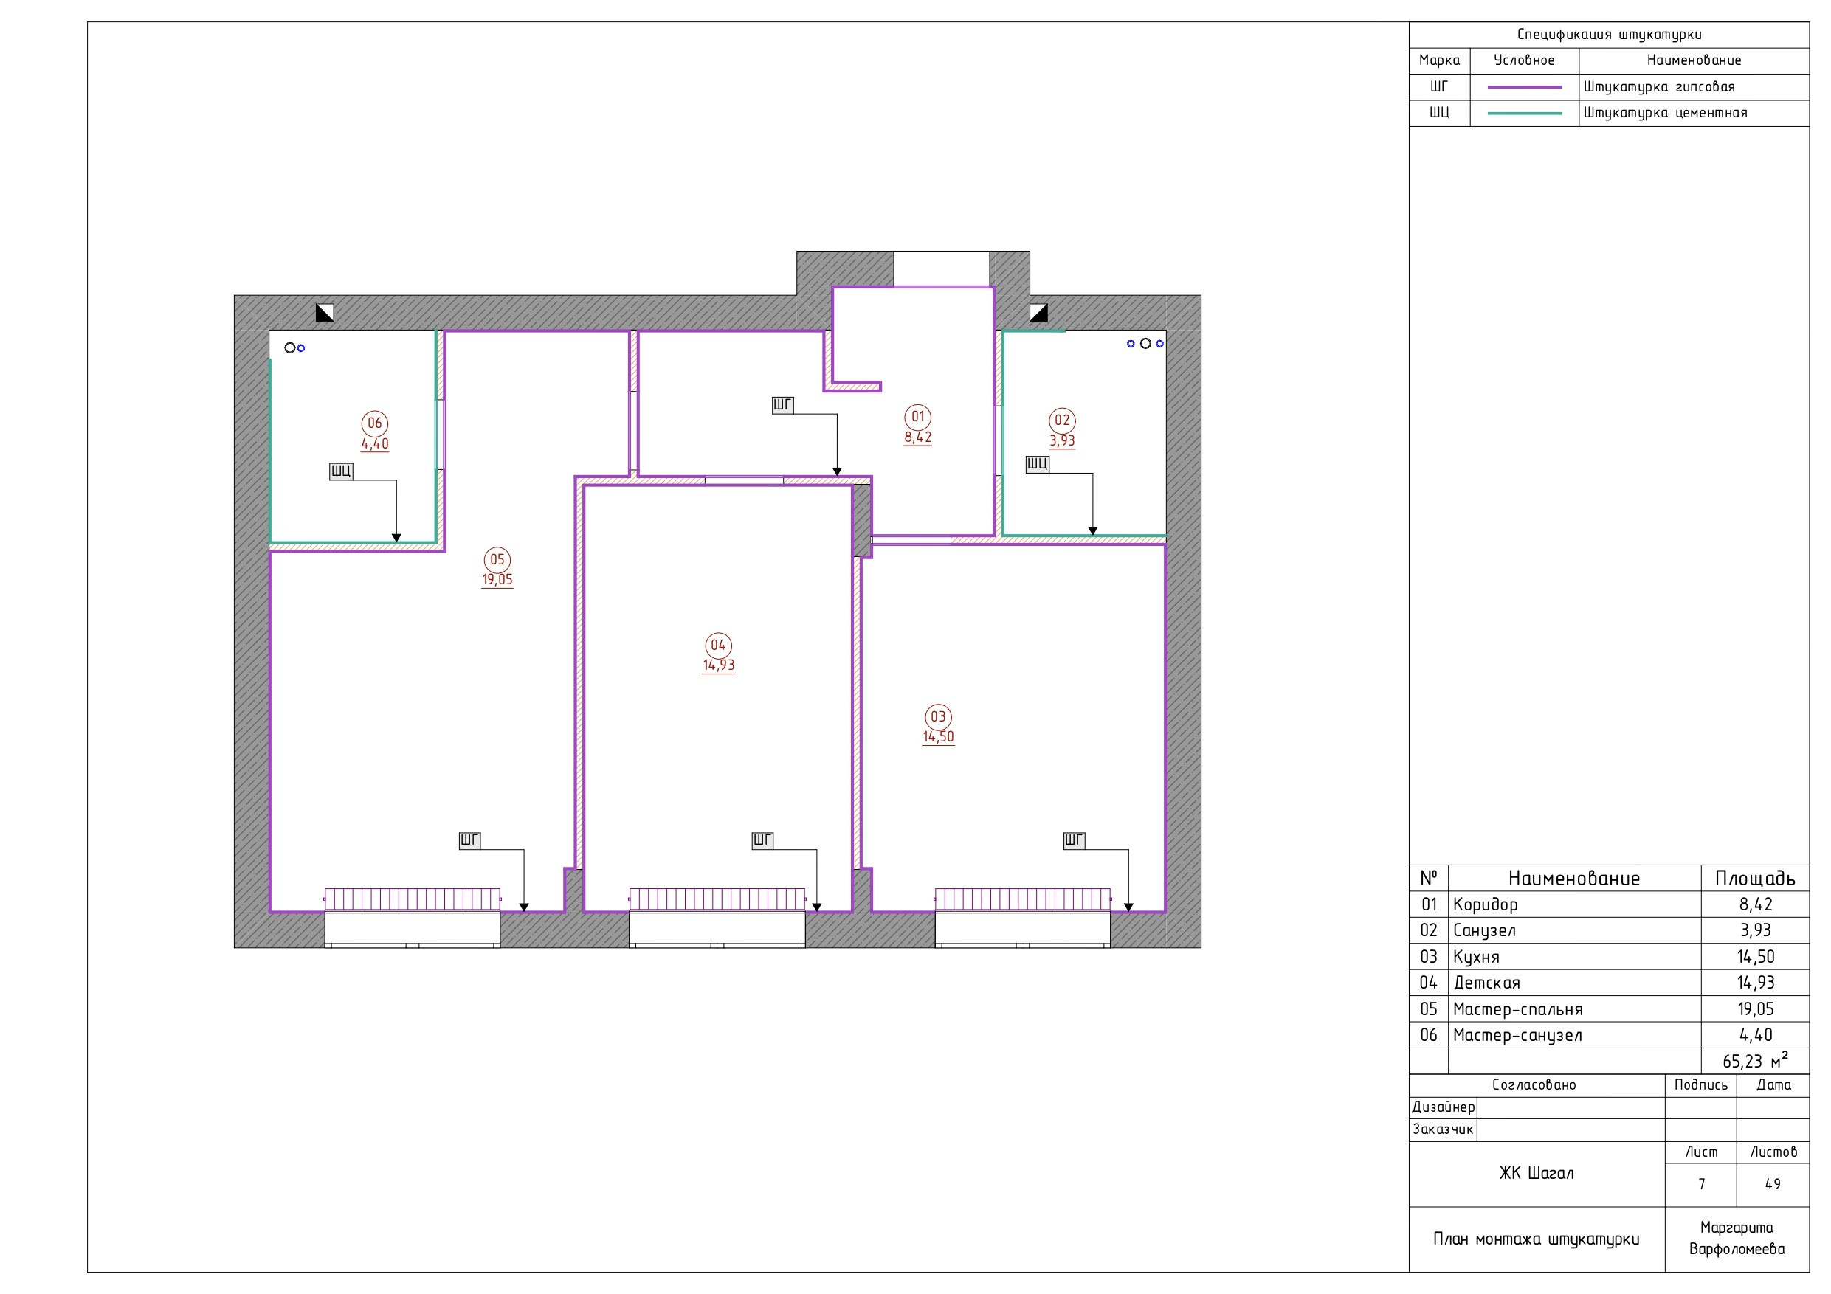
Task: Select 'Штукатурка цементная' legend text
Action: point(1665,113)
